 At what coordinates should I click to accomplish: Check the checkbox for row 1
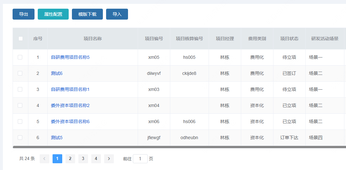pos(20,57)
